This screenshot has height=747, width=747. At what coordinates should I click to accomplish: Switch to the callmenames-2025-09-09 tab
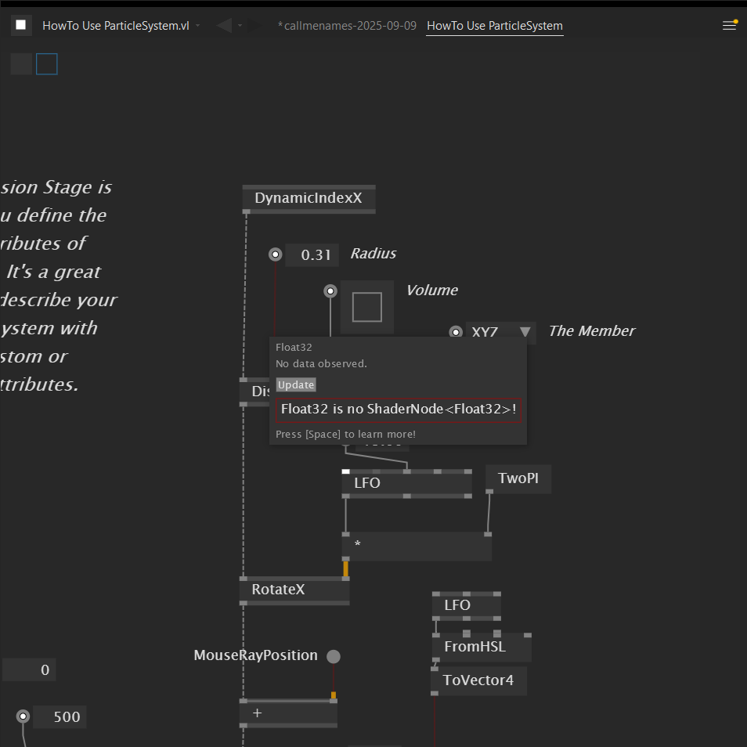[347, 26]
